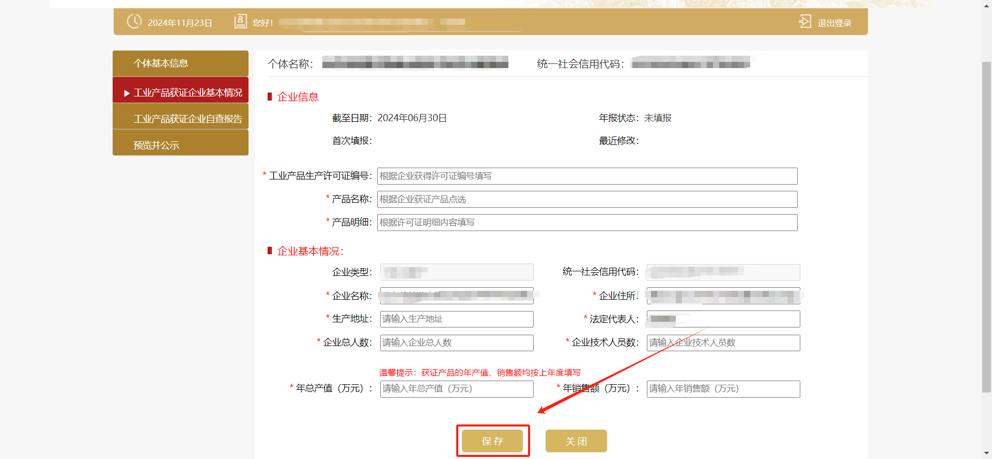
Task: Click the clock icon beside the date
Action: coord(134,22)
